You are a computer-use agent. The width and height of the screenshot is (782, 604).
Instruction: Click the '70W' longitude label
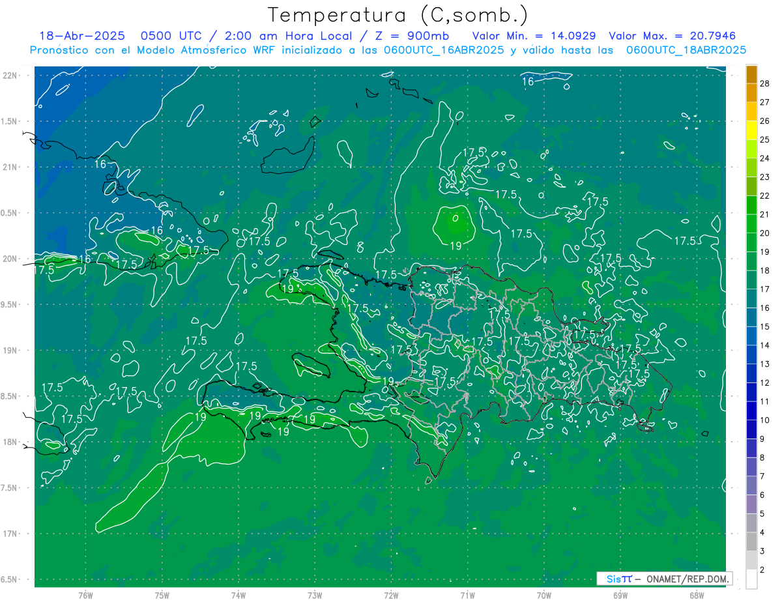544,596
